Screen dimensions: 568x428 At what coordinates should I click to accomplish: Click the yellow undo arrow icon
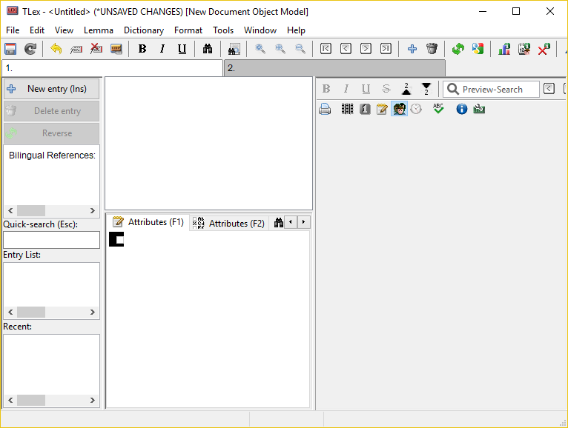(56, 48)
